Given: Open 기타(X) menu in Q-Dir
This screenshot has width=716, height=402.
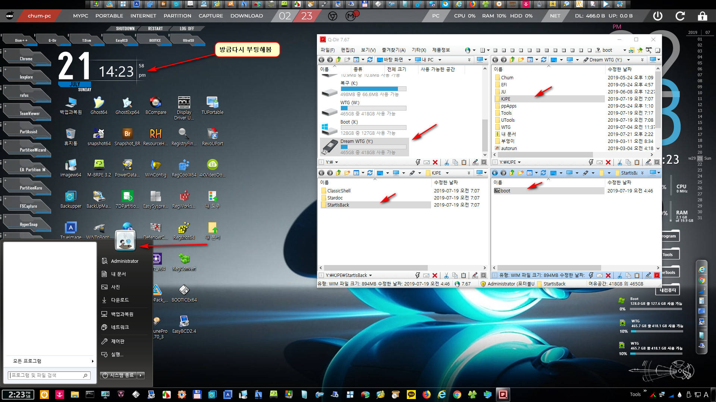Looking at the screenshot, I should [419, 50].
